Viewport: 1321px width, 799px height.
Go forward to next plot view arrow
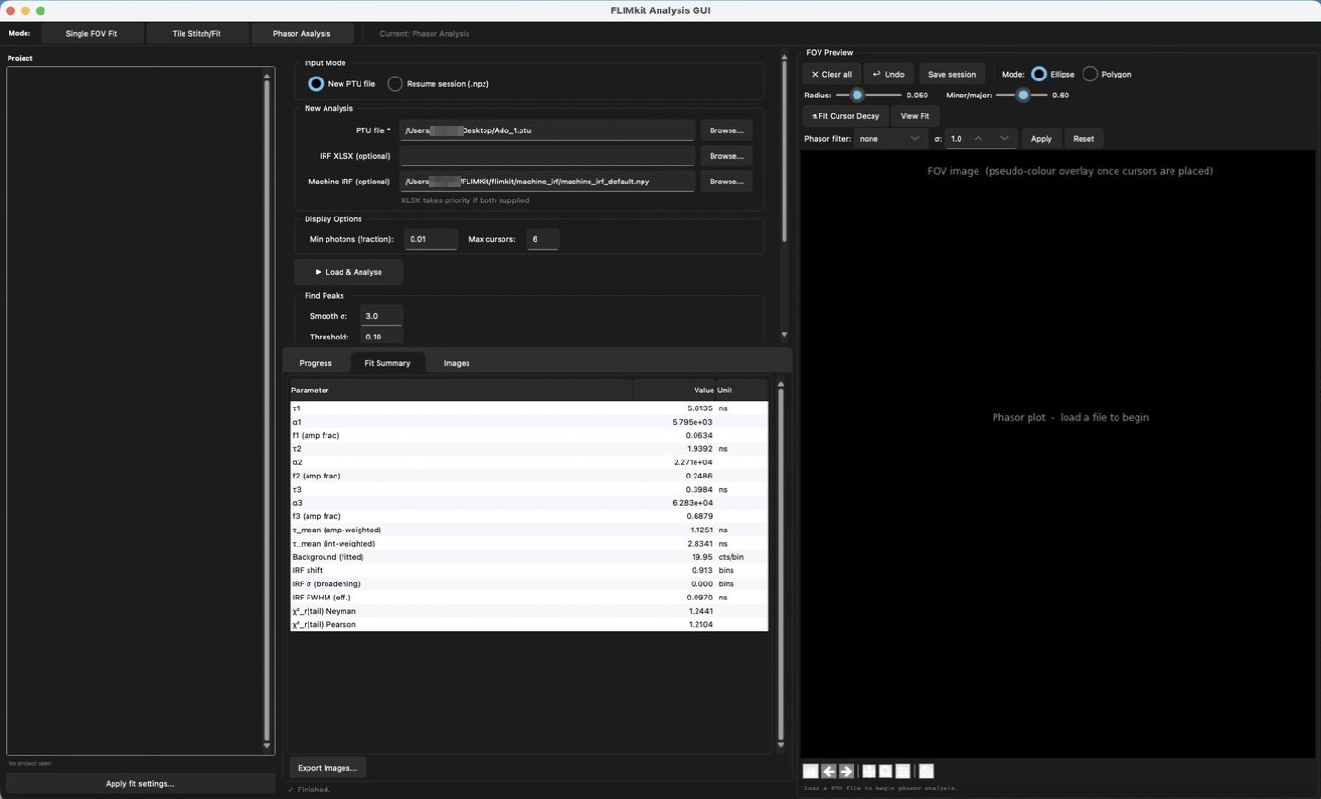tap(846, 772)
